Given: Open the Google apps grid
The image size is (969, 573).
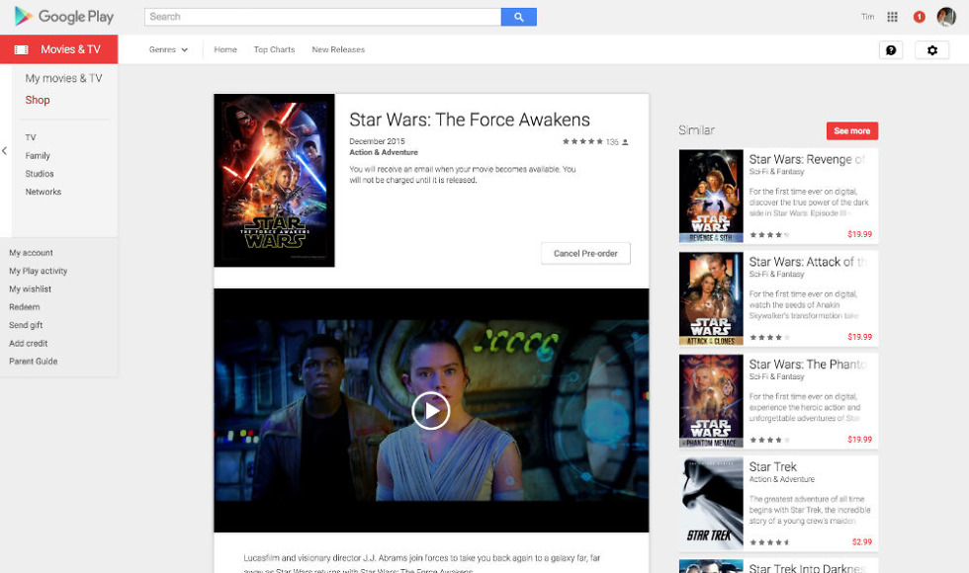Looking at the screenshot, I should tap(892, 17).
